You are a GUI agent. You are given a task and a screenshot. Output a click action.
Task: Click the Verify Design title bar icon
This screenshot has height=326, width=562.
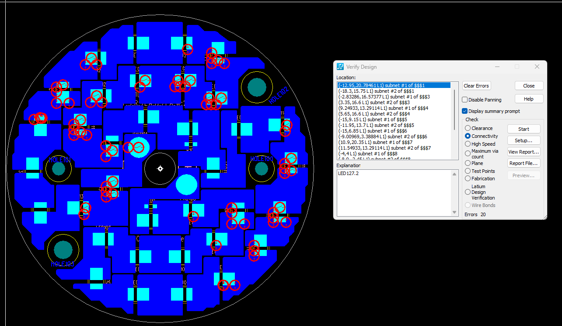(340, 67)
